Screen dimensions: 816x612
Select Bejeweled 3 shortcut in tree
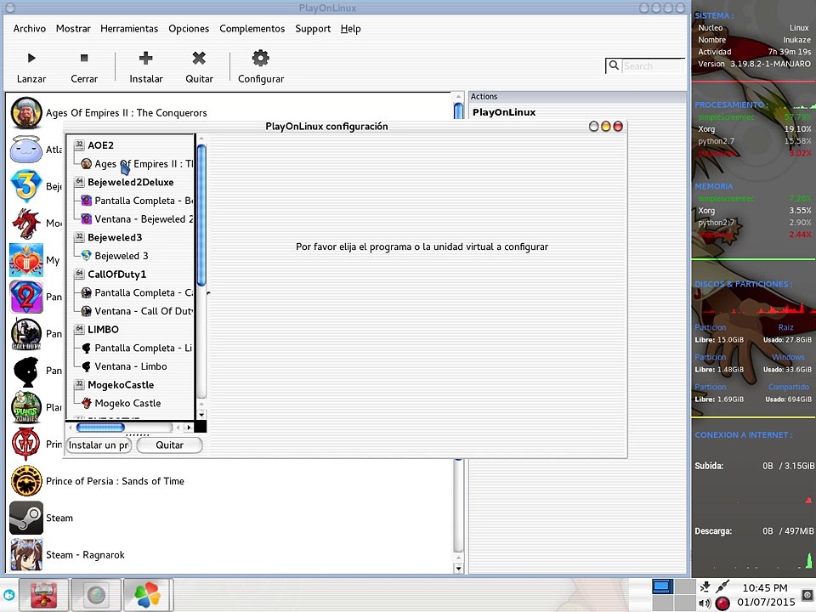pyautogui.click(x=122, y=256)
